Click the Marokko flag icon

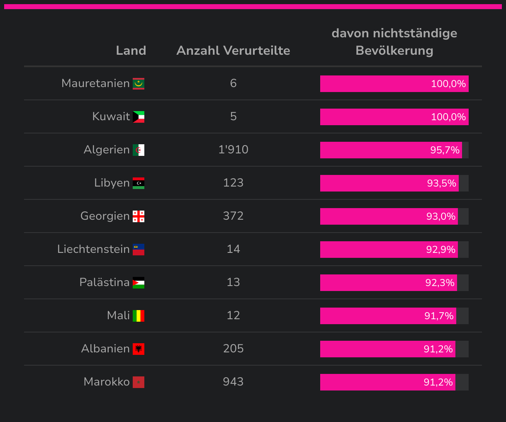click(139, 382)
